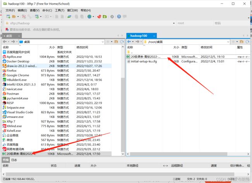Click the local pane vertical scrollbar up arrow

click(123, 47)
